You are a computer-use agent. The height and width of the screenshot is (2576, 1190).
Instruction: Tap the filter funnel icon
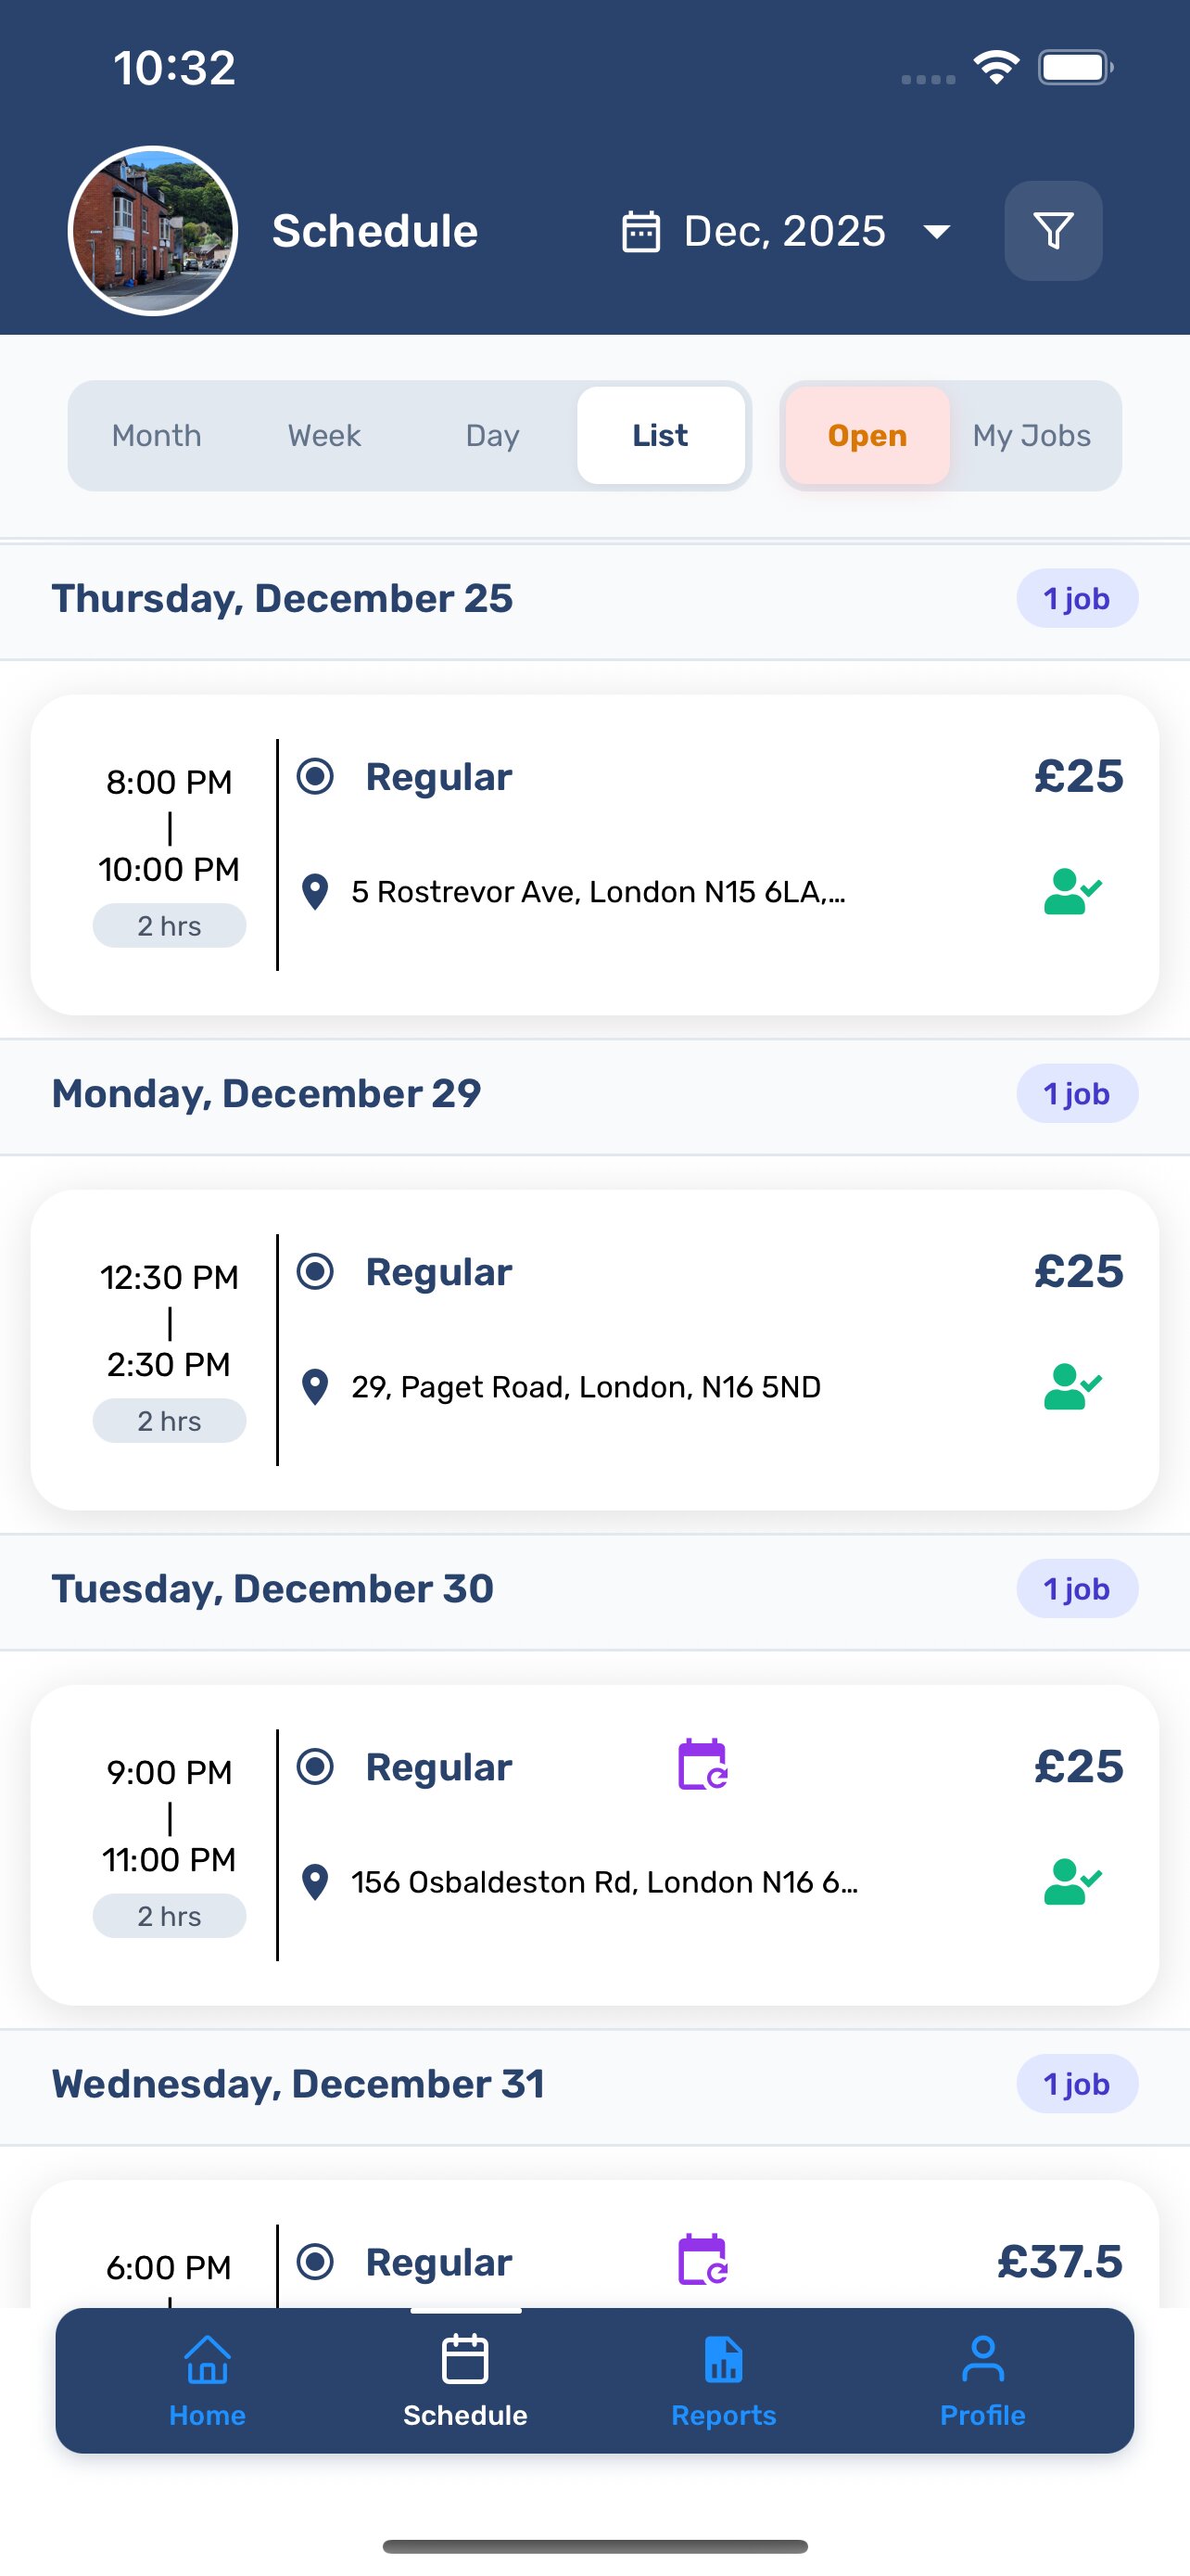point(1053,231)
